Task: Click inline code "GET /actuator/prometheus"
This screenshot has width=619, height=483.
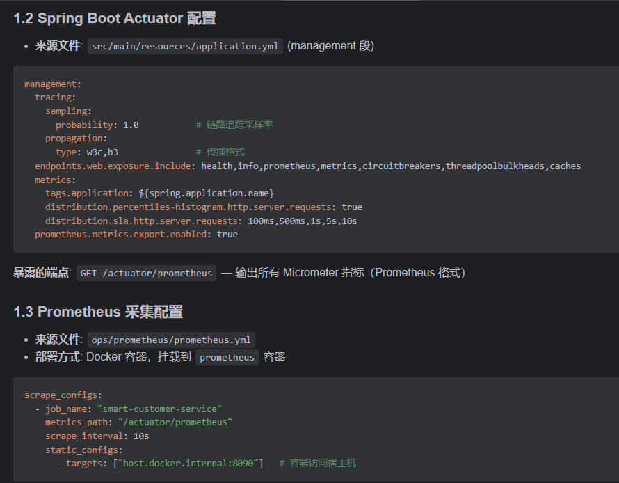Action: (146, 273)
